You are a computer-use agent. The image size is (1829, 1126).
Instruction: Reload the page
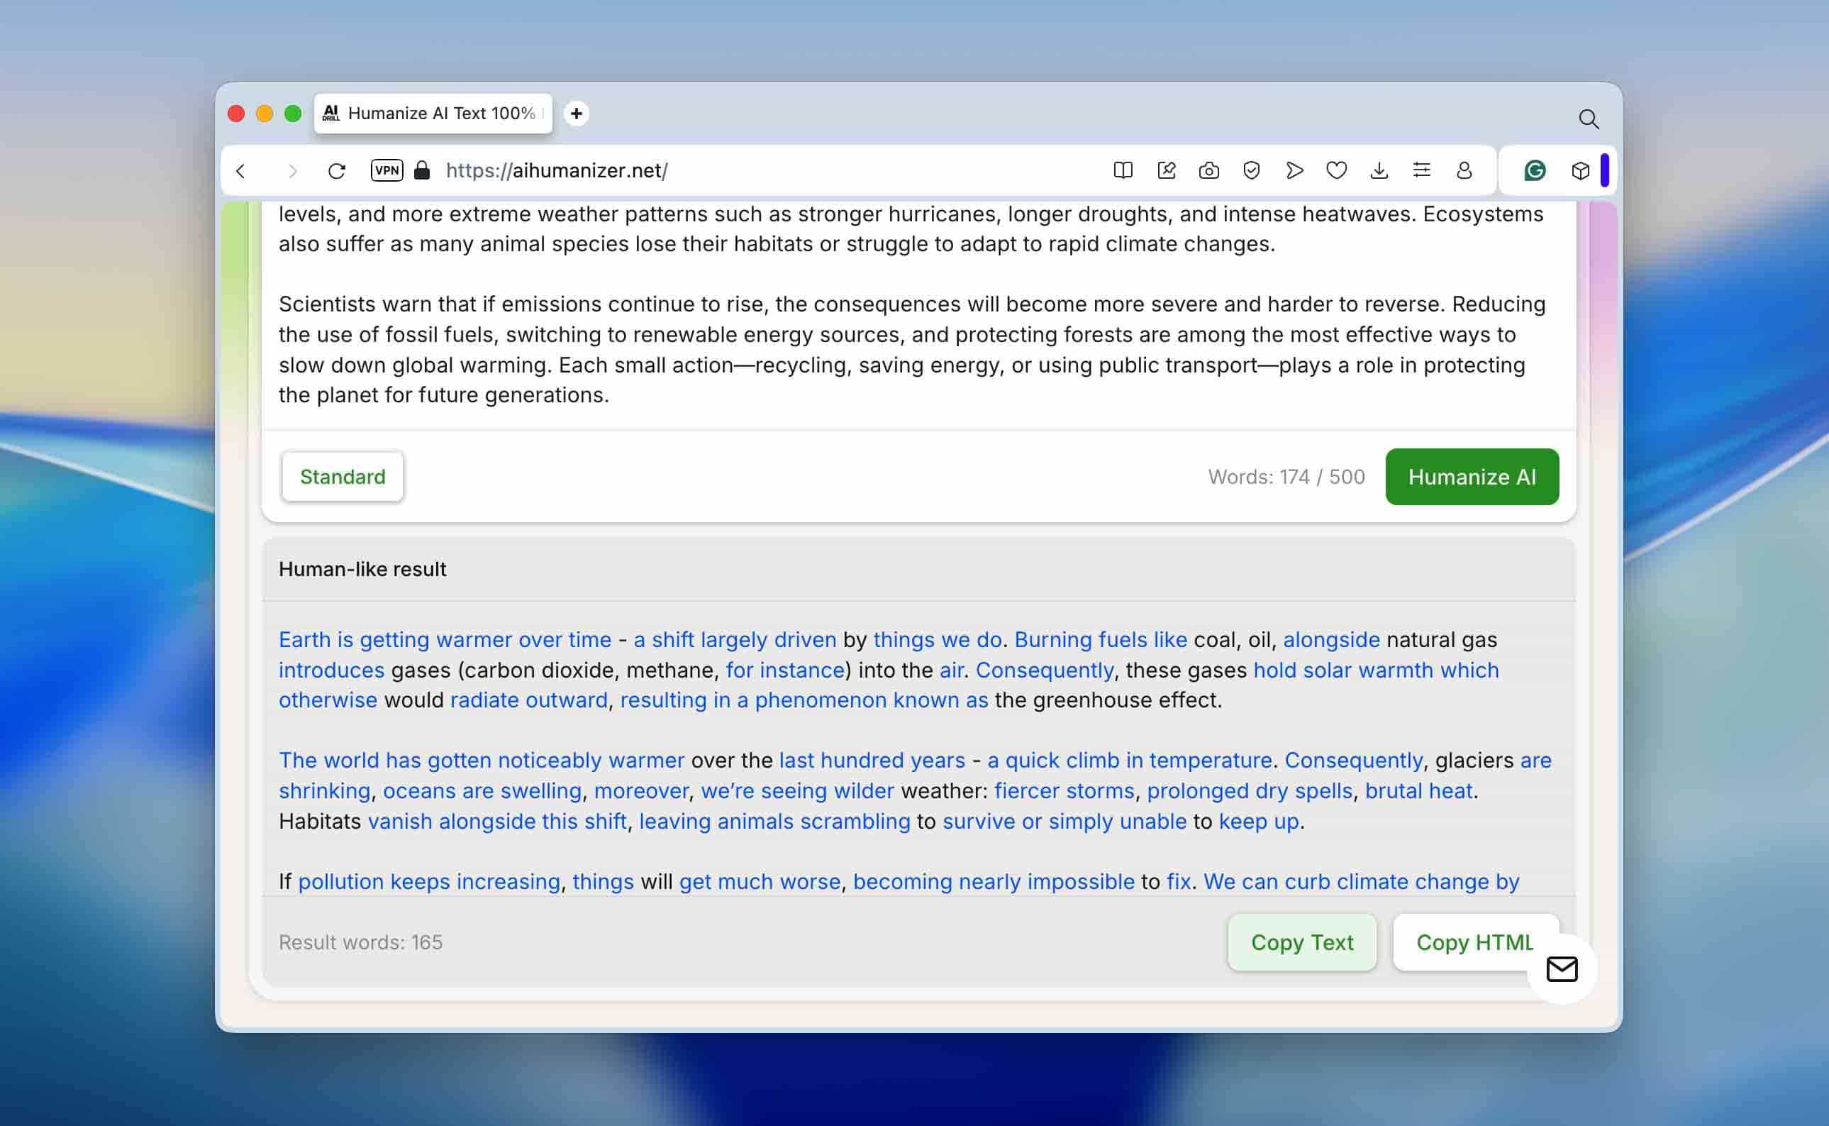coord(336,170)
